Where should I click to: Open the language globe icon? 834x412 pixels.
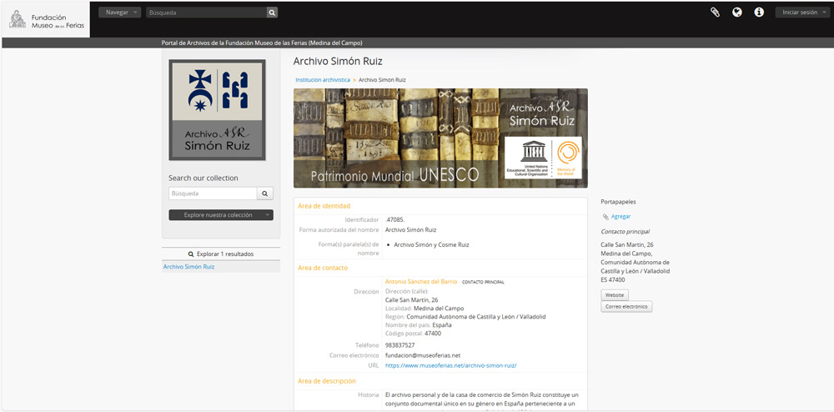click(736, 13)
